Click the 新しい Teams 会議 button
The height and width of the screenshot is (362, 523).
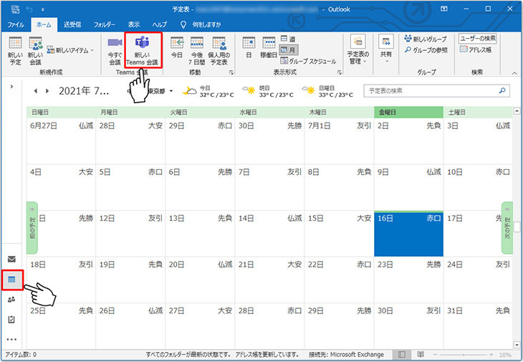point(143,51)
